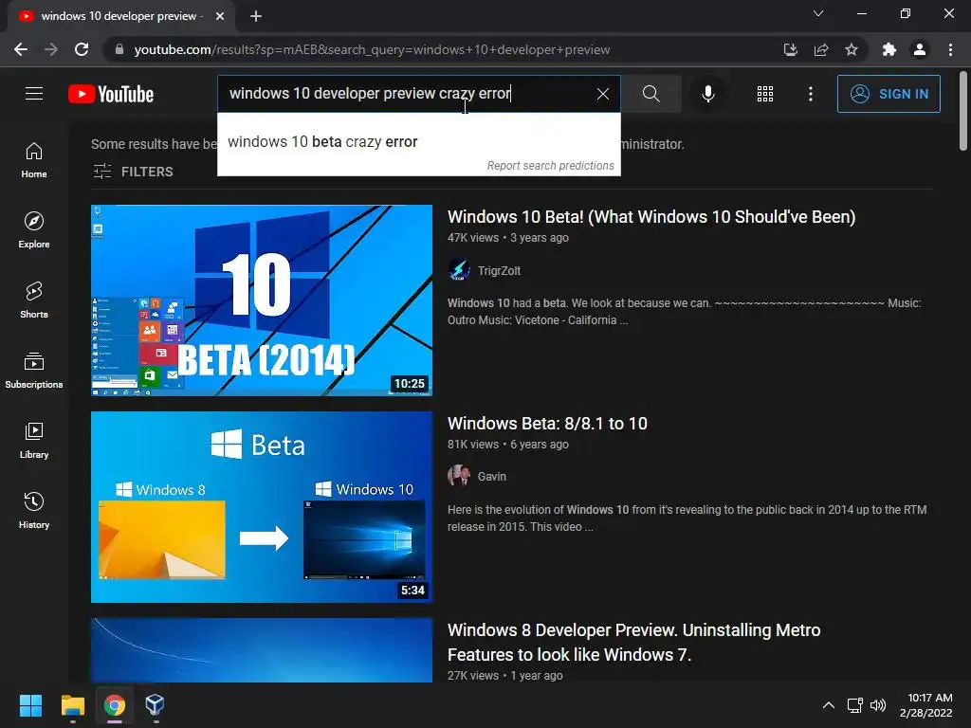Open YouTube settings three-dot menu
This screenshot has width=971, height=728.
pyautogui.click(x=810, y=94)
